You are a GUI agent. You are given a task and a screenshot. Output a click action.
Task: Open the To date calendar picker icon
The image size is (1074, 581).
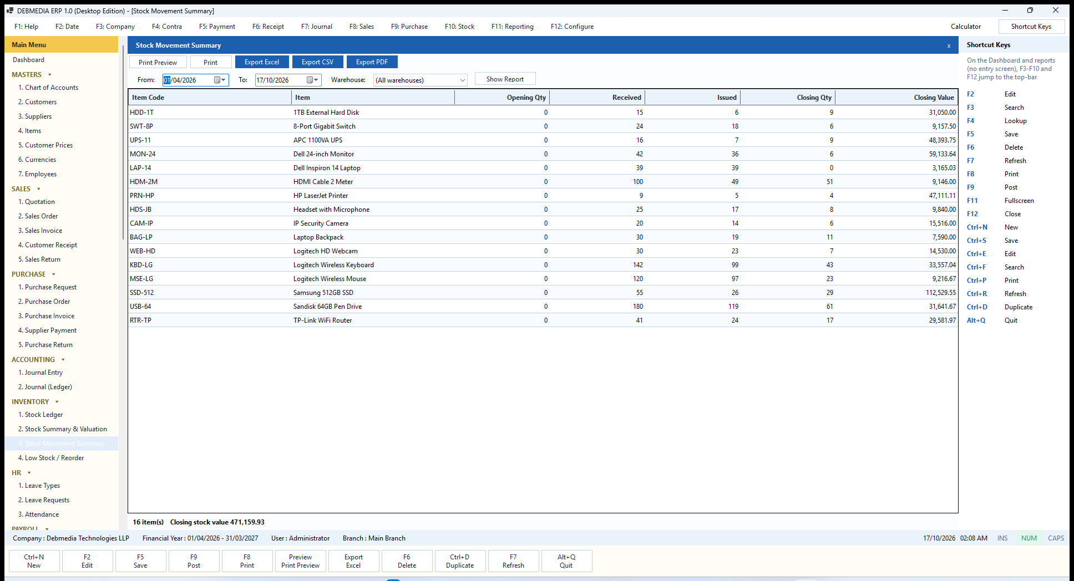point(312,80)
